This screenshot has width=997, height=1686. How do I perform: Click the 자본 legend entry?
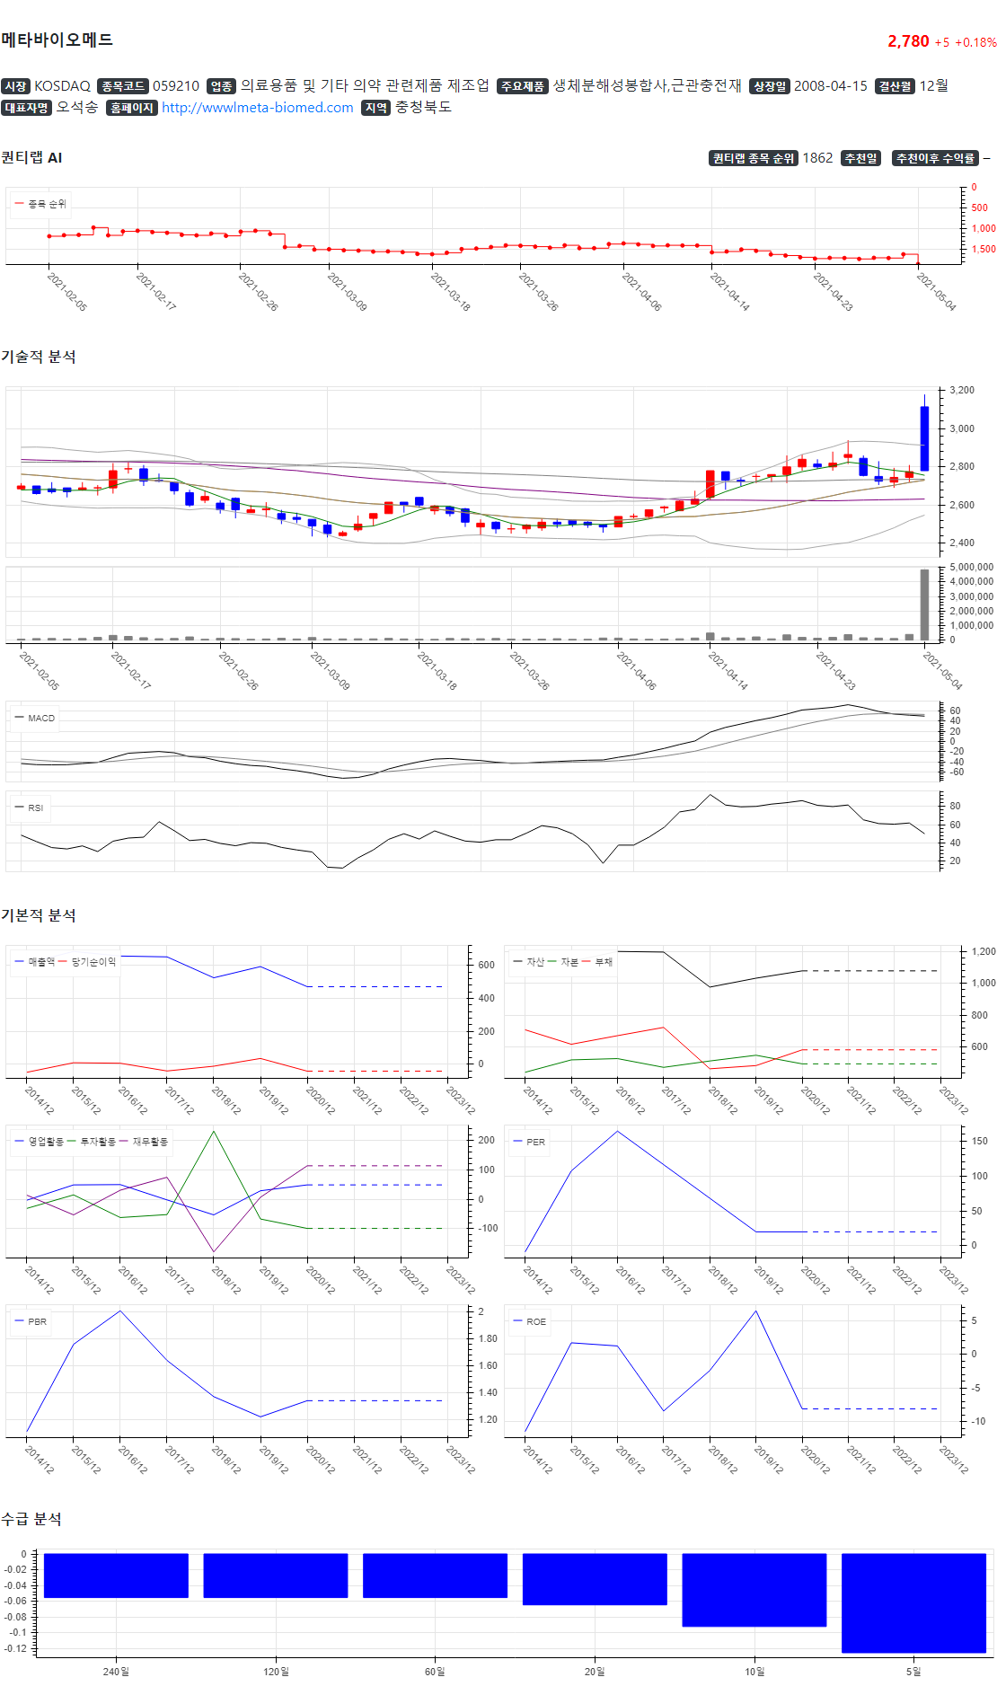coord(563,962)
